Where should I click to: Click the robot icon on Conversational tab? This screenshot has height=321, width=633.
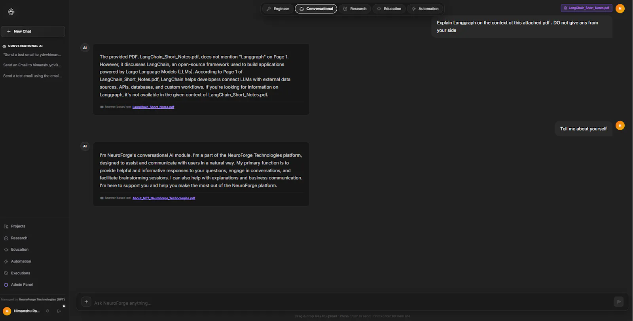pos(301,9)
